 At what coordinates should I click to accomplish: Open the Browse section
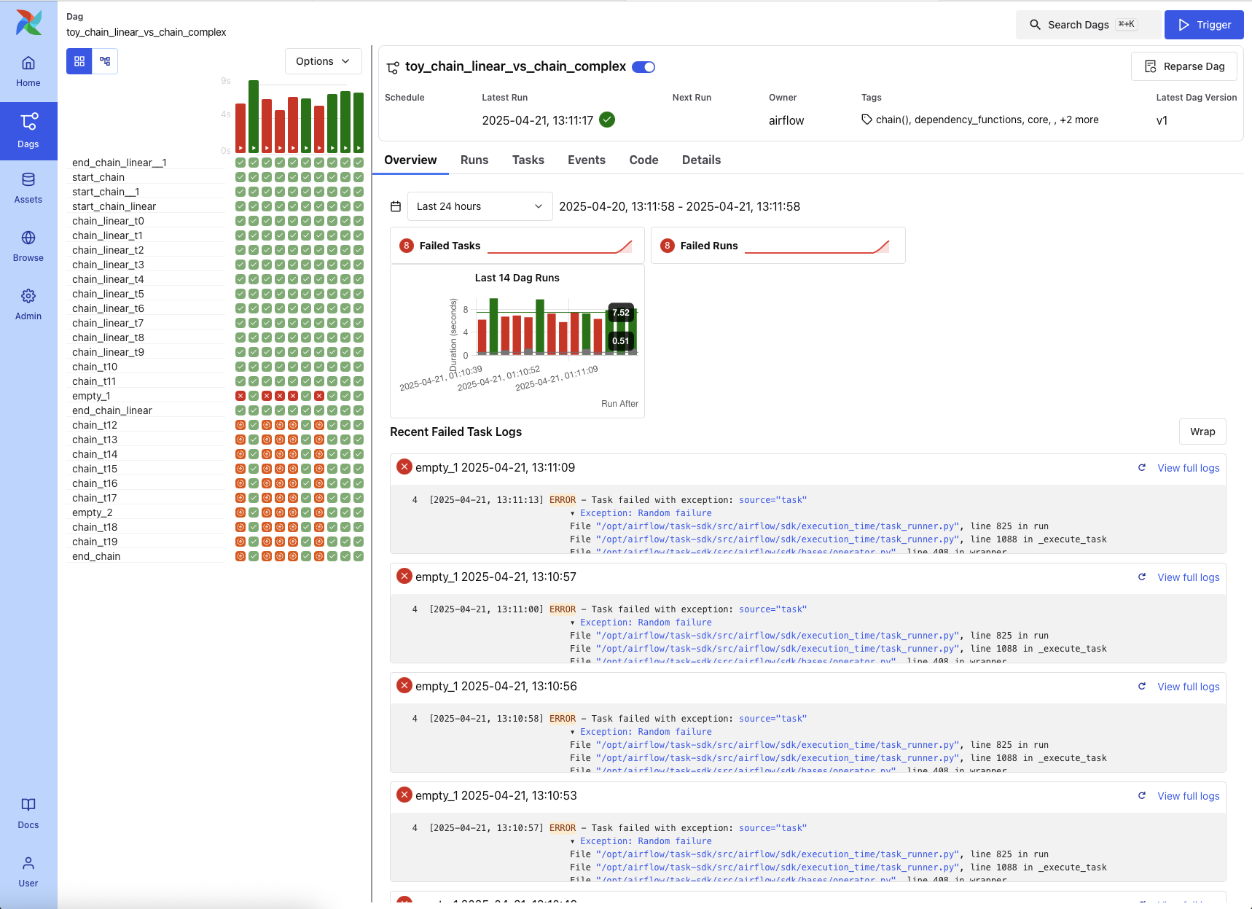28,246
